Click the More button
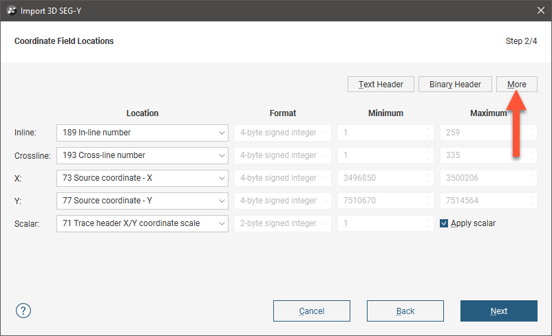This screenshot has height=336, width=552. [x=516, y=85]
